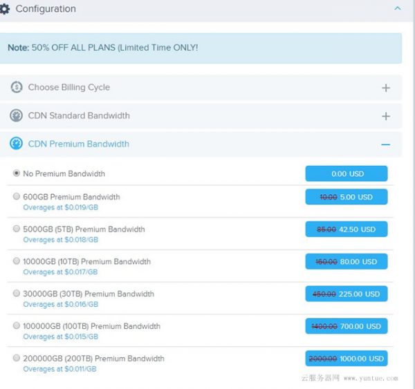
Task: Select the No Premium Bandwidth radio option
Action: [17, 173]
